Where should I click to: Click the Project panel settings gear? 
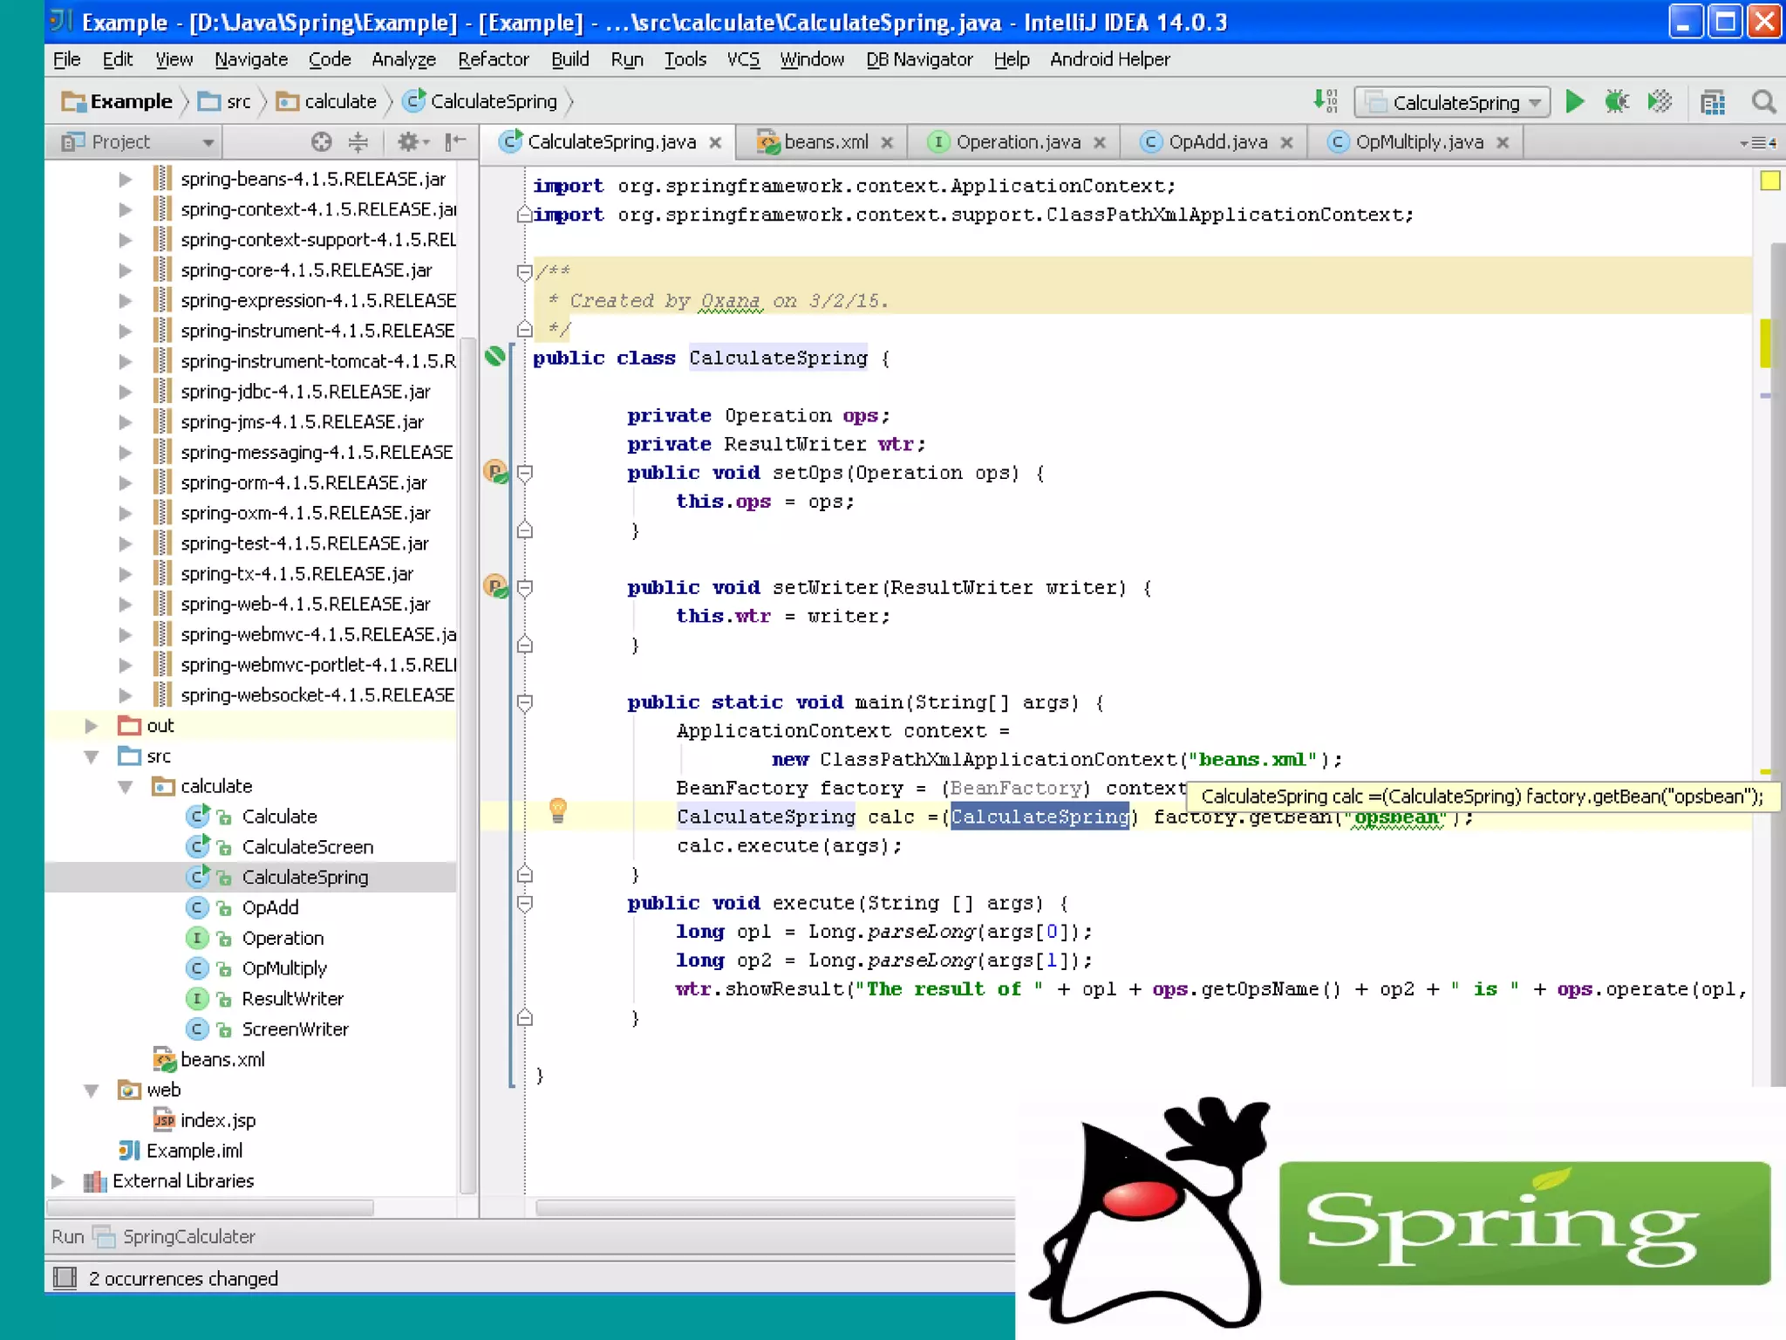point(408,141)
